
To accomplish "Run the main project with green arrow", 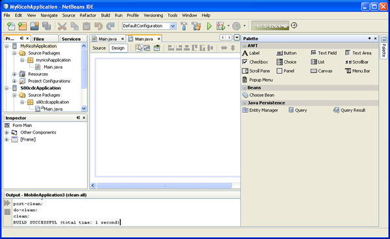I will click(209, 26).
